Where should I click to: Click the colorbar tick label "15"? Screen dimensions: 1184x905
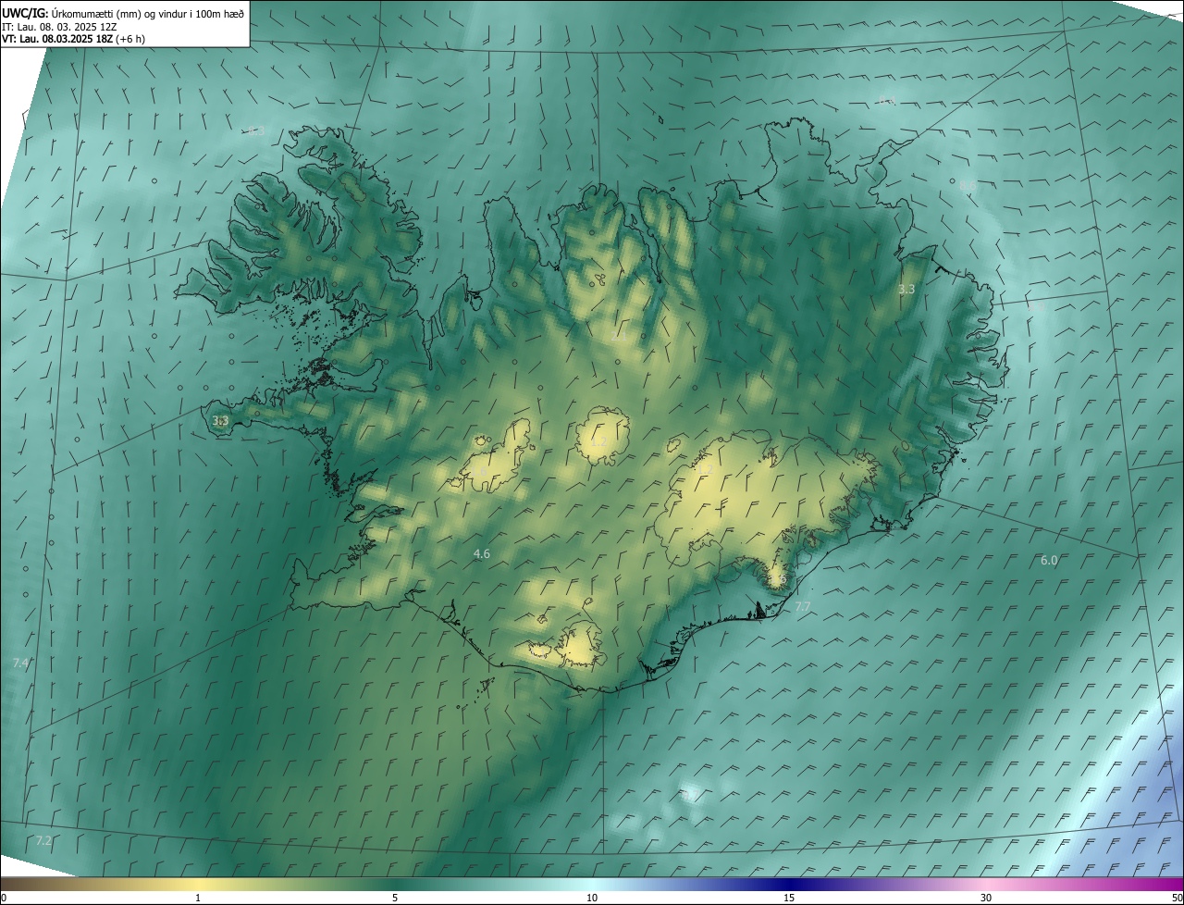click(x=789, y=899)
